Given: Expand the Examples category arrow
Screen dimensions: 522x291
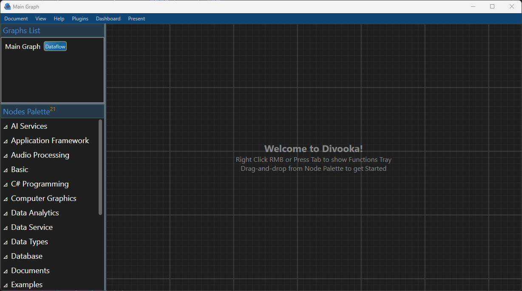Looking at the screenshot, I should (6, 285).
